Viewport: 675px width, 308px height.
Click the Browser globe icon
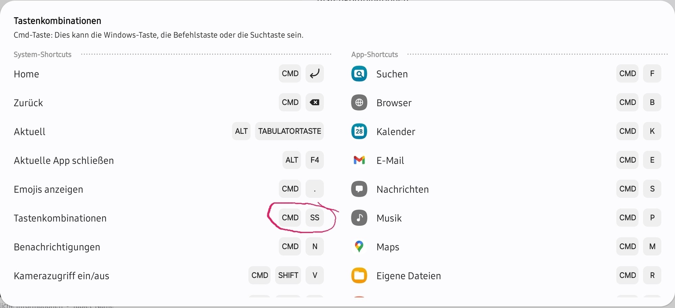pos(359,102)
